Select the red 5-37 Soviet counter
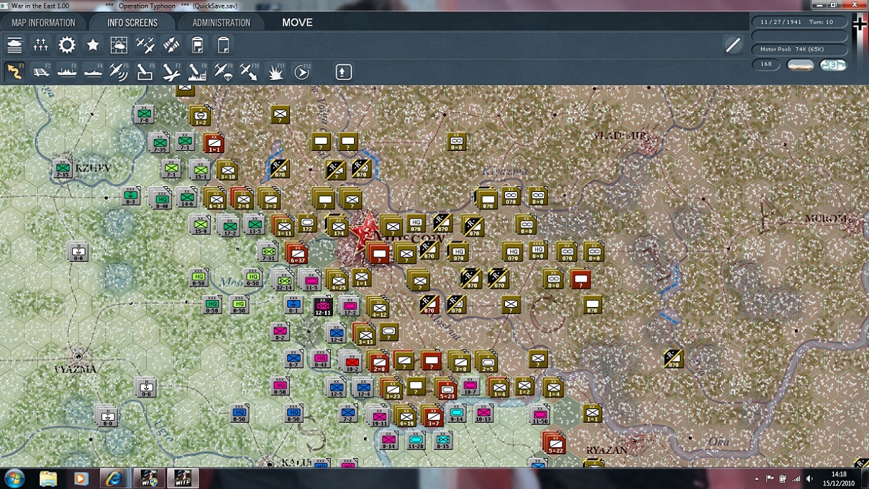The image size is (869, 489). (x=296, y=252)
